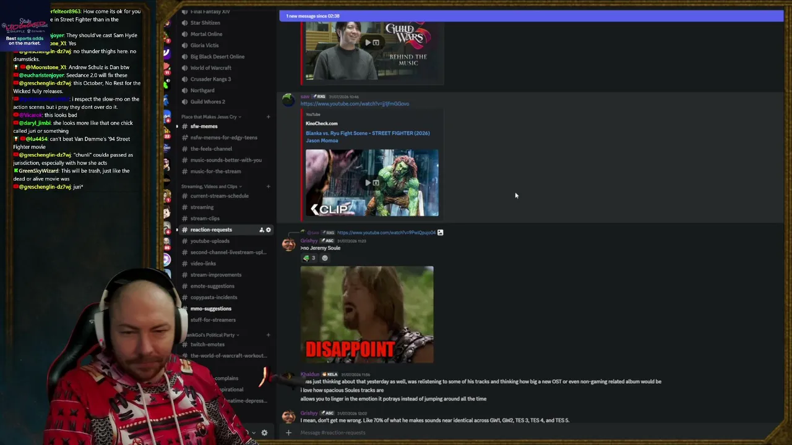792x445 pixels.
Task: Click username 'saw' on the Blanka message
Action: [x=305, y=96]
